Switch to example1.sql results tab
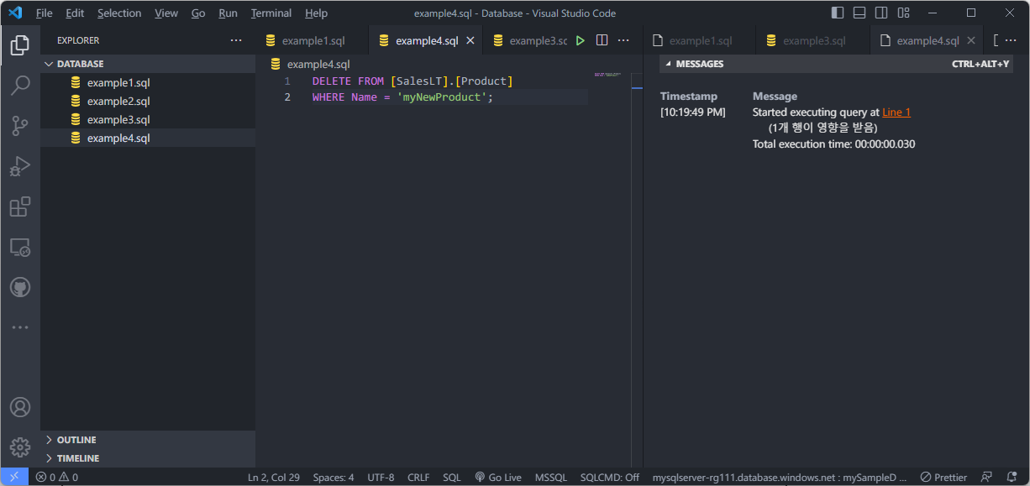Viewport: 1030px width, 486px height. coord(699,40)
